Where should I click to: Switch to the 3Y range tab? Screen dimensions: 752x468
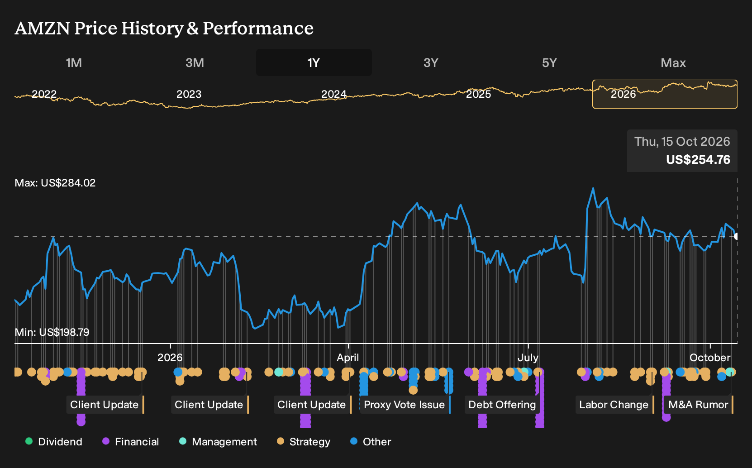point(431,62)
